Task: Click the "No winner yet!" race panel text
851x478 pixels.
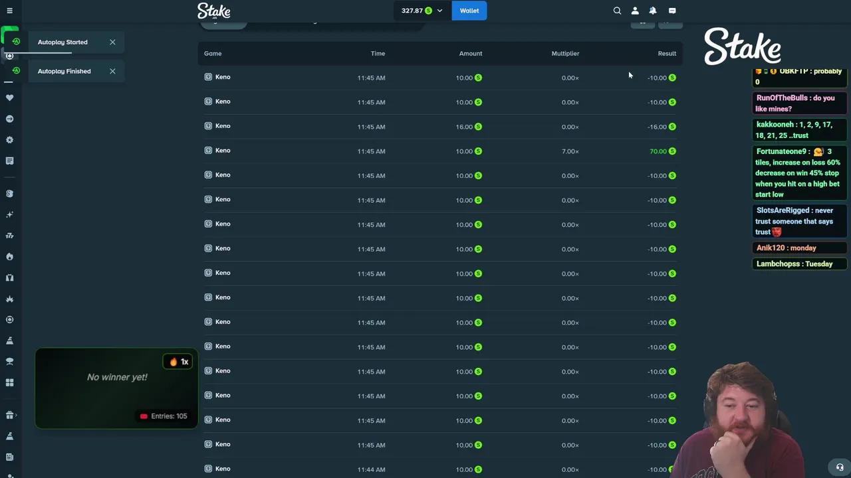Action: [117, 377]
